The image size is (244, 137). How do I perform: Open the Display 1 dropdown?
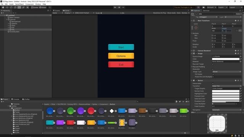coord(69,13)
